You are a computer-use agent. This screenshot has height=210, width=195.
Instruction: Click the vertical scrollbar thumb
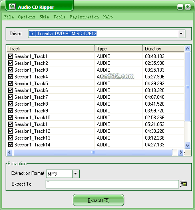(187, 87)
